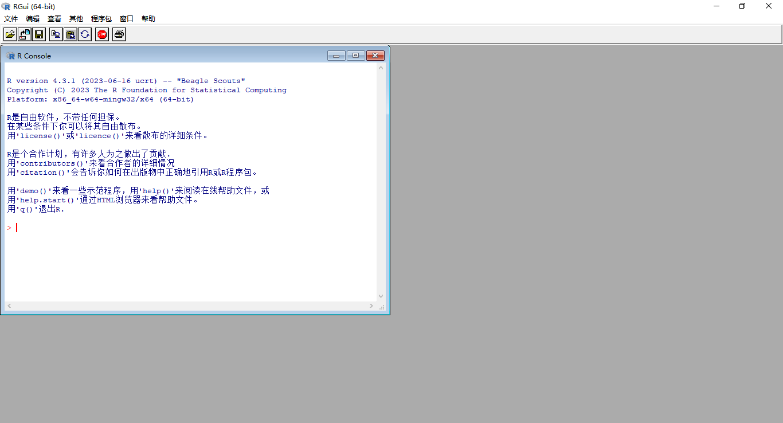The height and width of the screenshot is (423, 783).
Task: Click the 'q()' text in console
Action: coord(27,209)
